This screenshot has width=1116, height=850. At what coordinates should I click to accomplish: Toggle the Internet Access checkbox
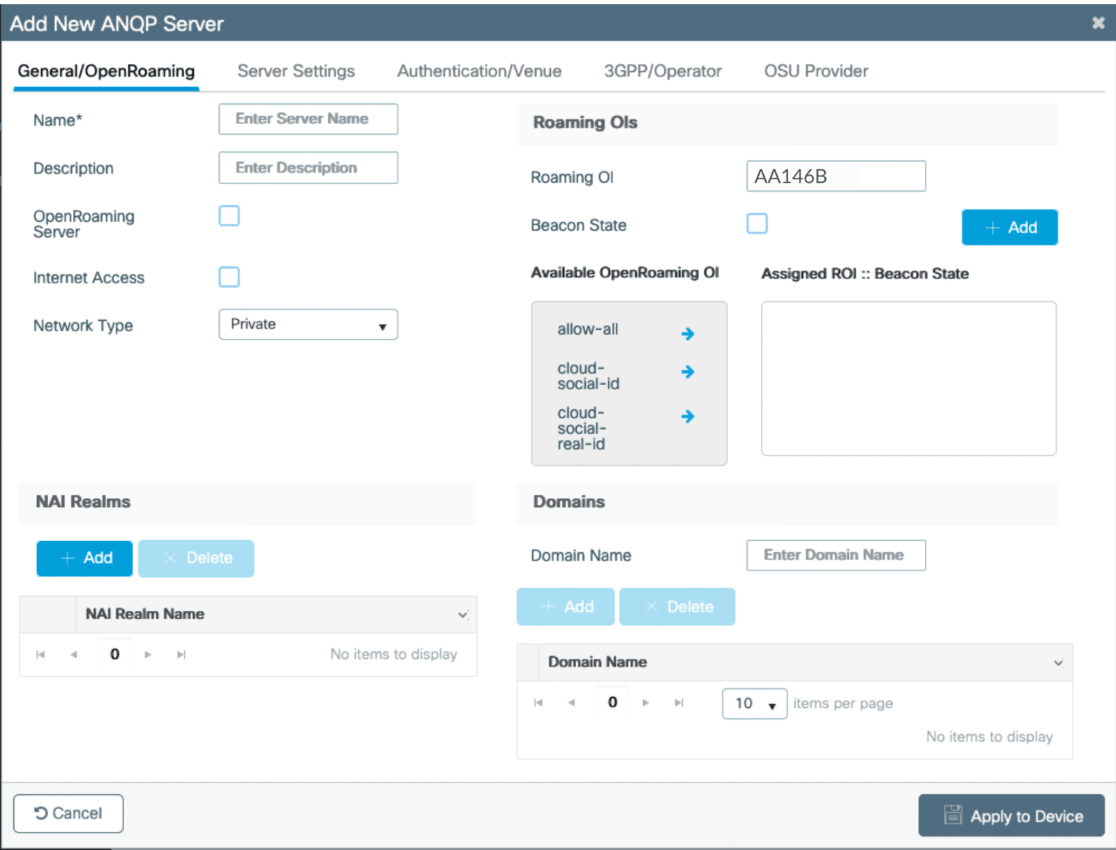click(229, 277)
